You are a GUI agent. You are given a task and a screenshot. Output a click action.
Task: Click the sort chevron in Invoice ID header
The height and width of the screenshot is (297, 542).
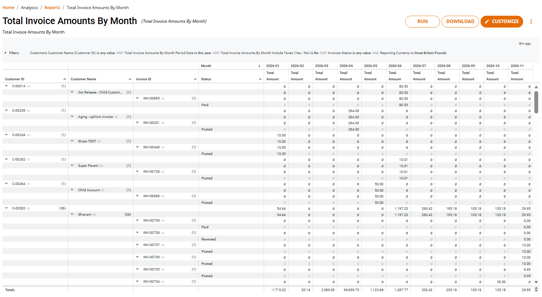tap(195, 79)
